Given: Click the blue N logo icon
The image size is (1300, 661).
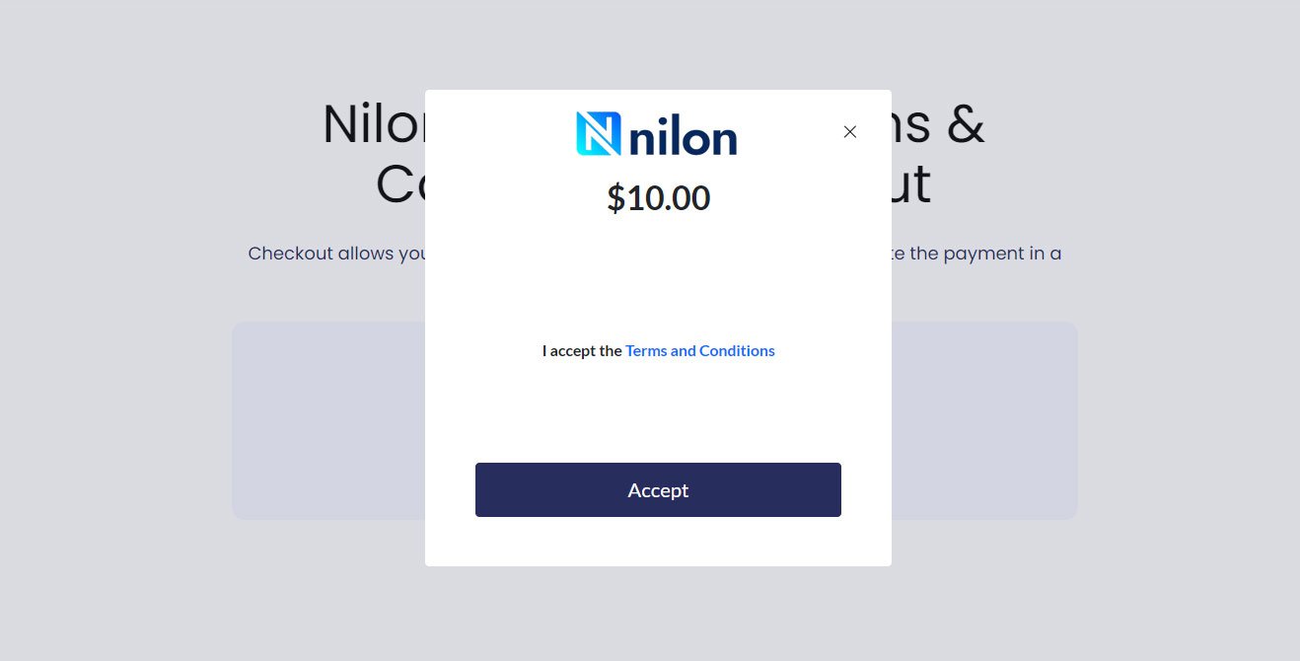Looking at the screenshot, I should click(599, 133).
